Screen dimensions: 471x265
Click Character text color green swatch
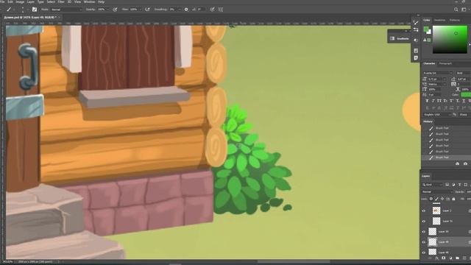click(466, 95)
